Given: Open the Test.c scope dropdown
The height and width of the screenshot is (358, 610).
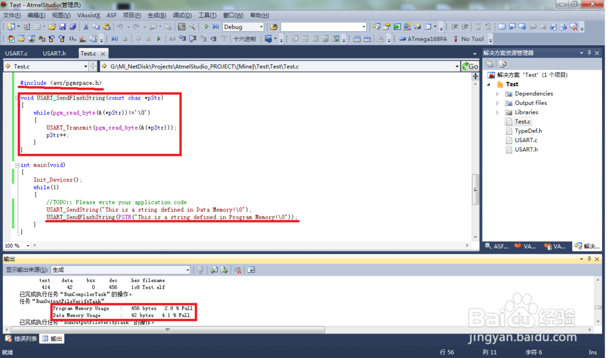Looking at the screenshot, I should pos(85,66).
